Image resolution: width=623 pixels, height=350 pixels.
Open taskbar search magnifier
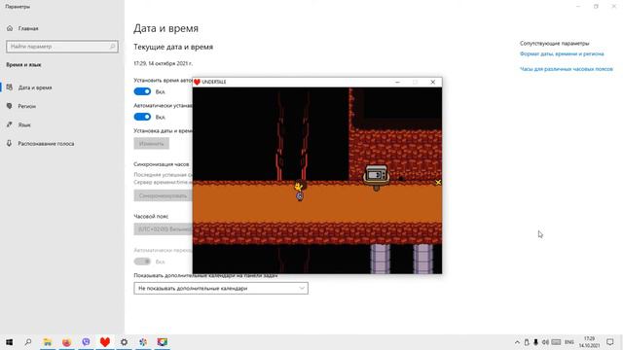(28, 341)
